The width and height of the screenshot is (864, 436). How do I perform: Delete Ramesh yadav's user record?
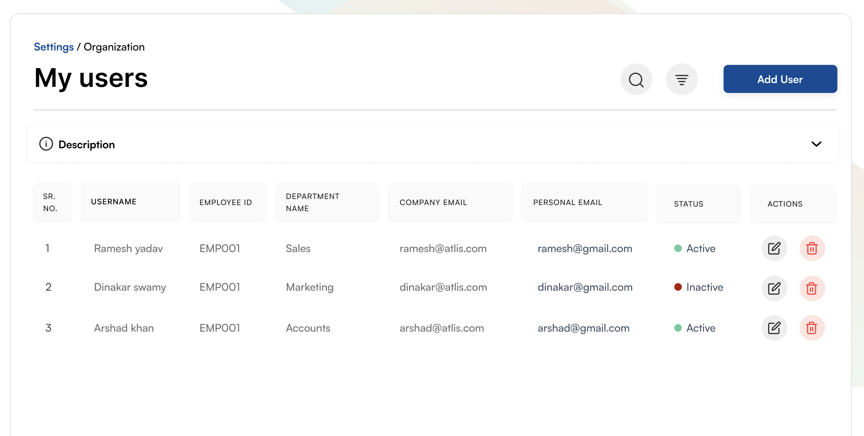pos(812,248)
